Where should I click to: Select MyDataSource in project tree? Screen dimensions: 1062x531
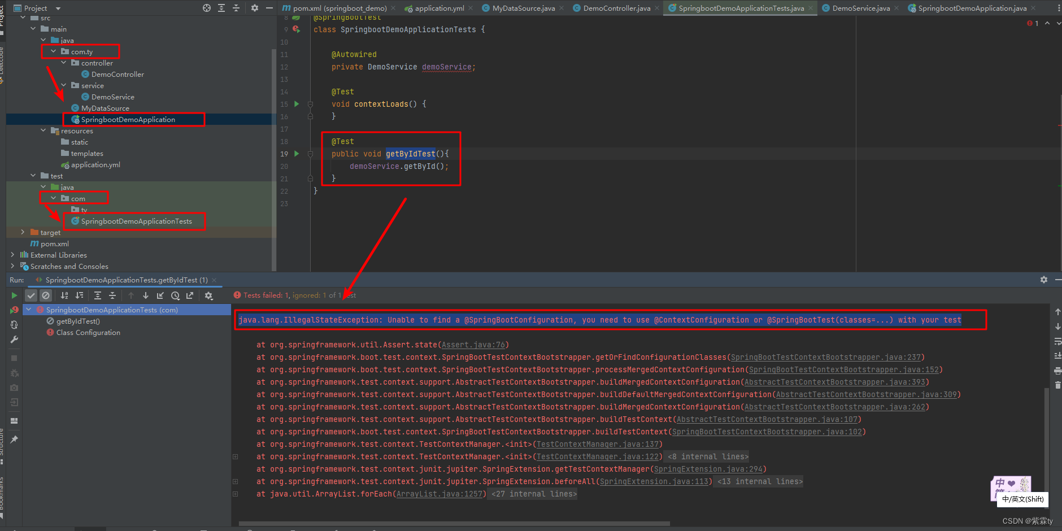(x=105, y=108)
